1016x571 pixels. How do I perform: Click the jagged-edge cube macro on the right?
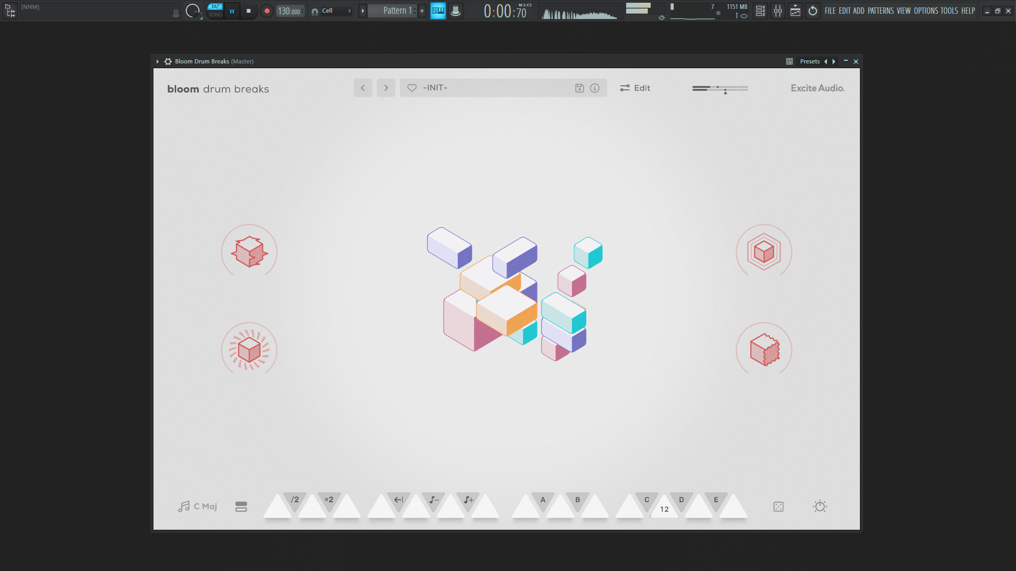coord(764,349)
